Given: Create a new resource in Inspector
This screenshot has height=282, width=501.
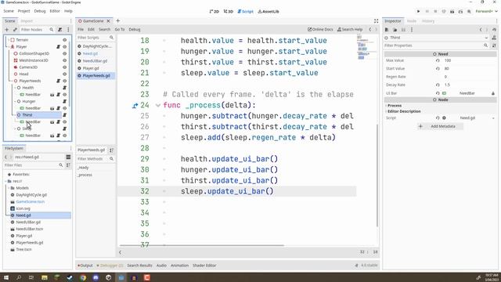Looking at the screenshot, I should 387,30.
